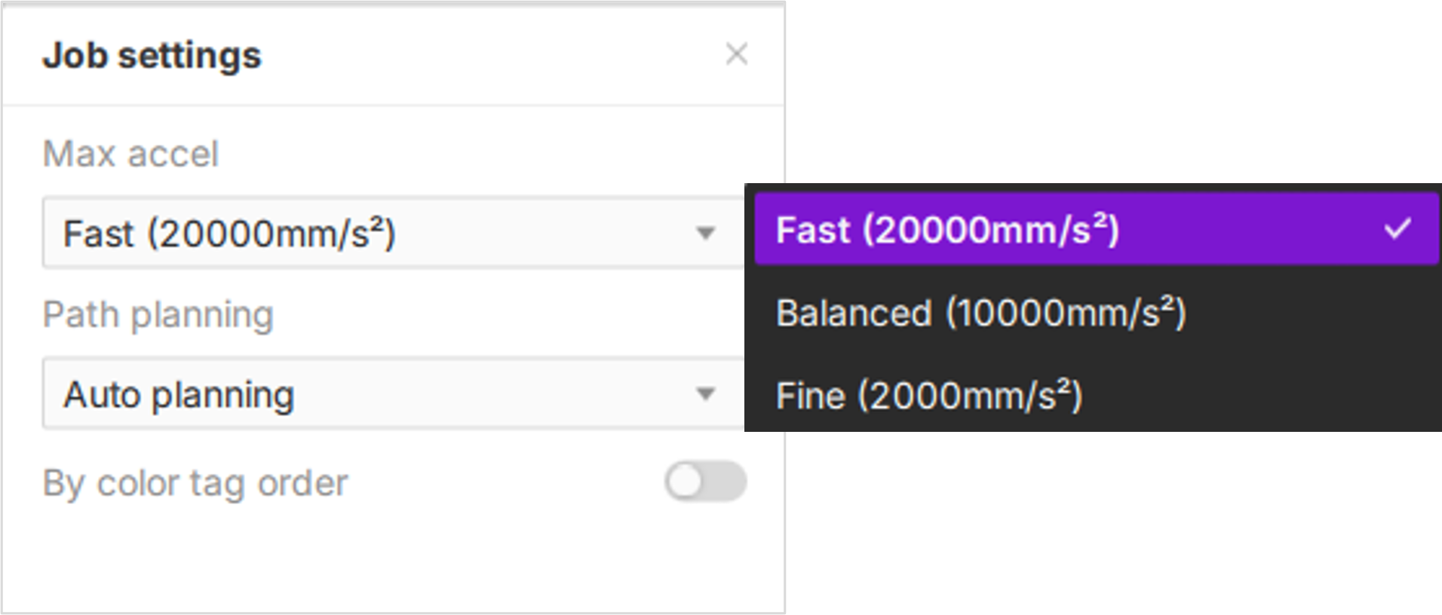Click the Auto planning text in the combo box

pos(179,395)
